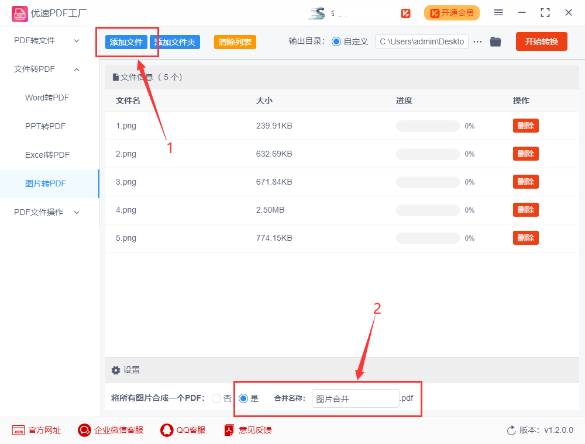The height and width of the screenshot is (444, 585).
Task: Click the progress bar of 2.png
Action: coord(428,154)
